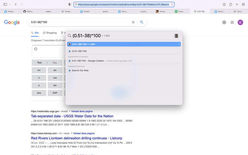Expand the waterdata.usgs.gov result options arrow

pyautogui.click(x=69, y=111)
